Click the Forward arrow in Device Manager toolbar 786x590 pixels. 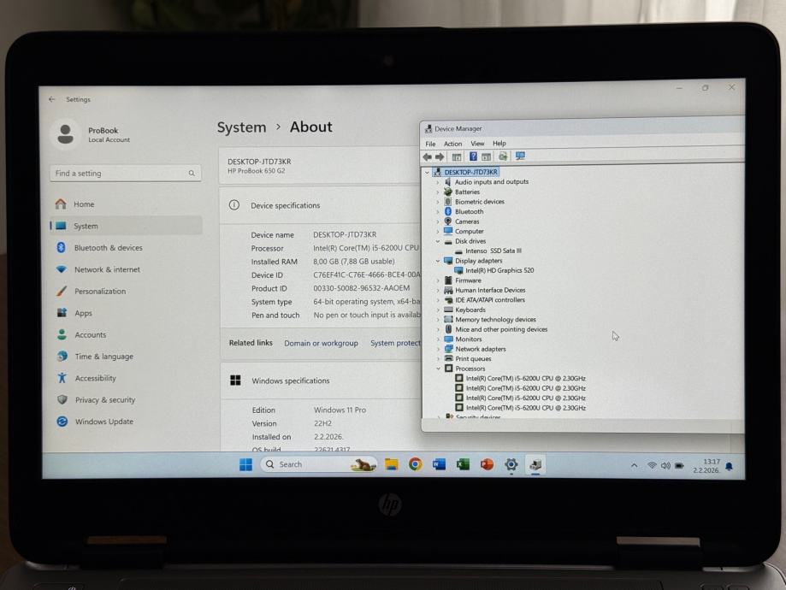pos(440,156)
